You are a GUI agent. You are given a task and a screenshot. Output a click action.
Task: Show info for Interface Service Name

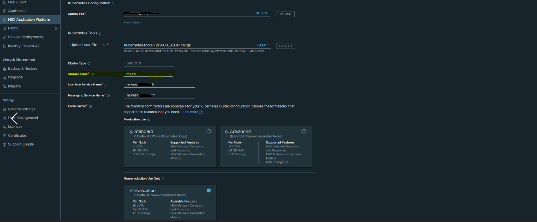(x=106, y=85)
